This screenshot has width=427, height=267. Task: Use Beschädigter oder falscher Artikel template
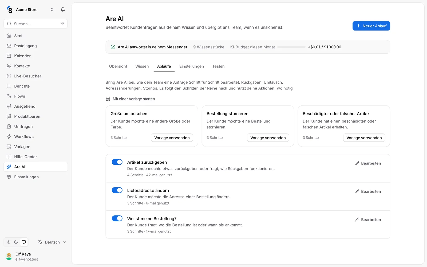[x=364, y=138]
